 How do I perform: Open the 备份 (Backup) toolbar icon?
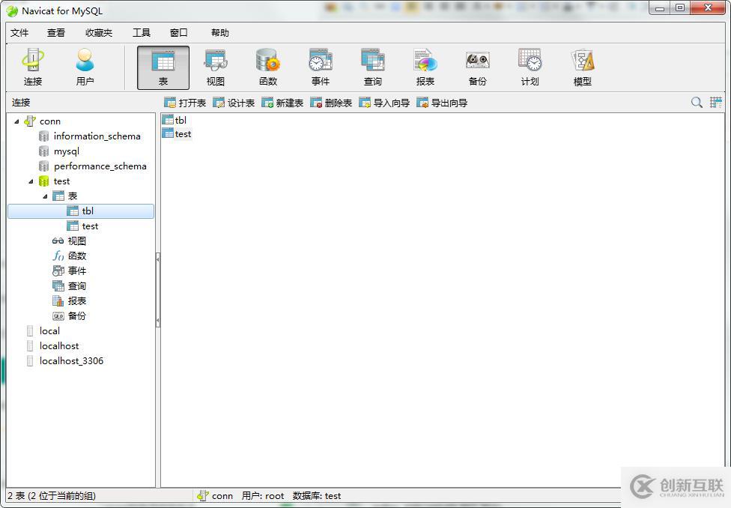478,67
